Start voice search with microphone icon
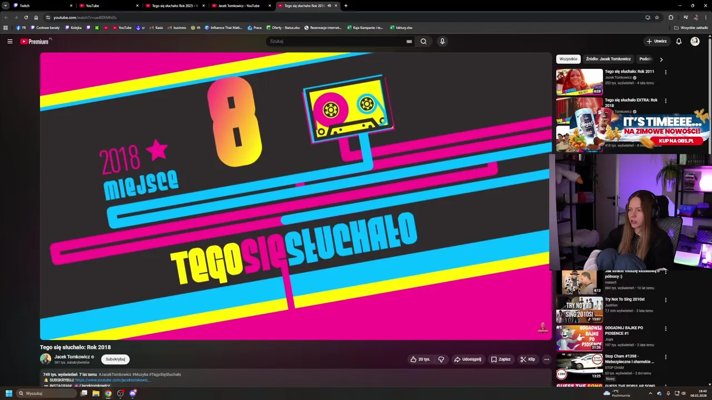 pos(442,41)
